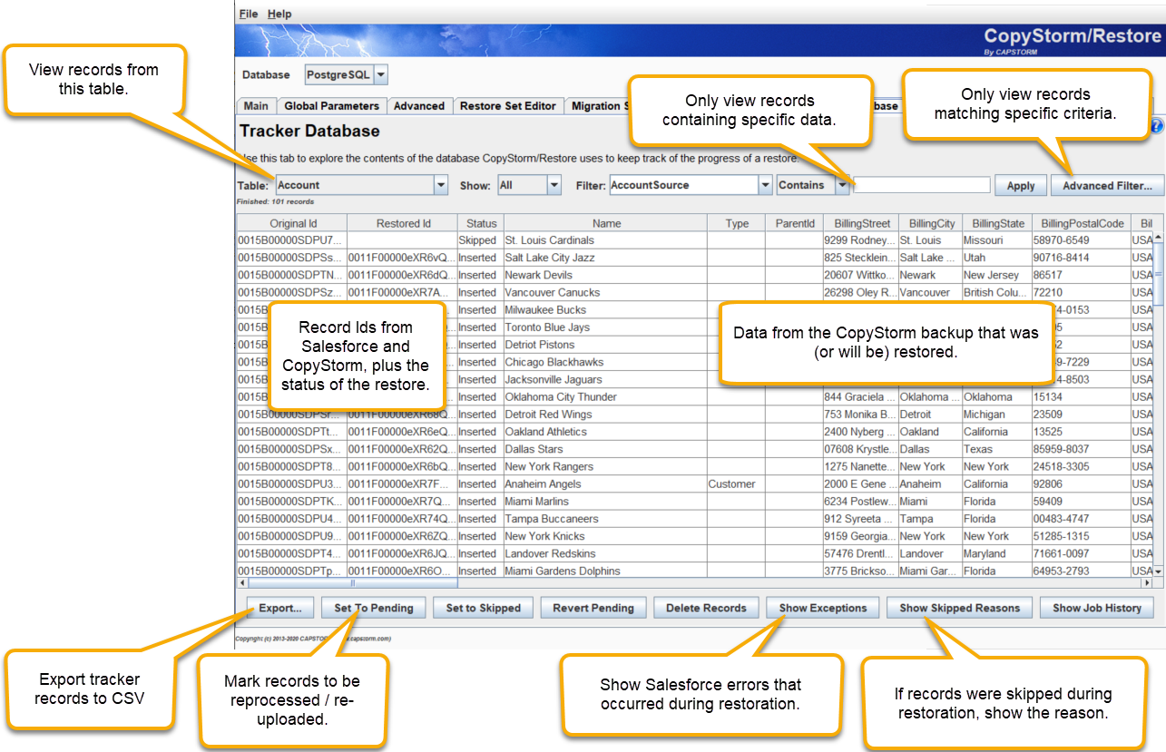1166x752 pixels.
Task: Switch to the Main tab
Action: pyautogui.click(x=256, y=105)
